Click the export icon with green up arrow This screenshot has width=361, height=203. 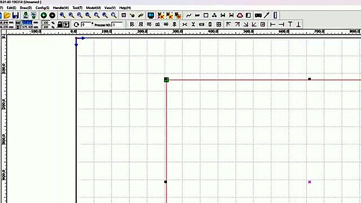(x=34, y=15)
